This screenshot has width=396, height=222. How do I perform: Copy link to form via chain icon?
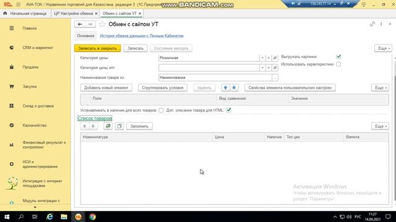372,24
